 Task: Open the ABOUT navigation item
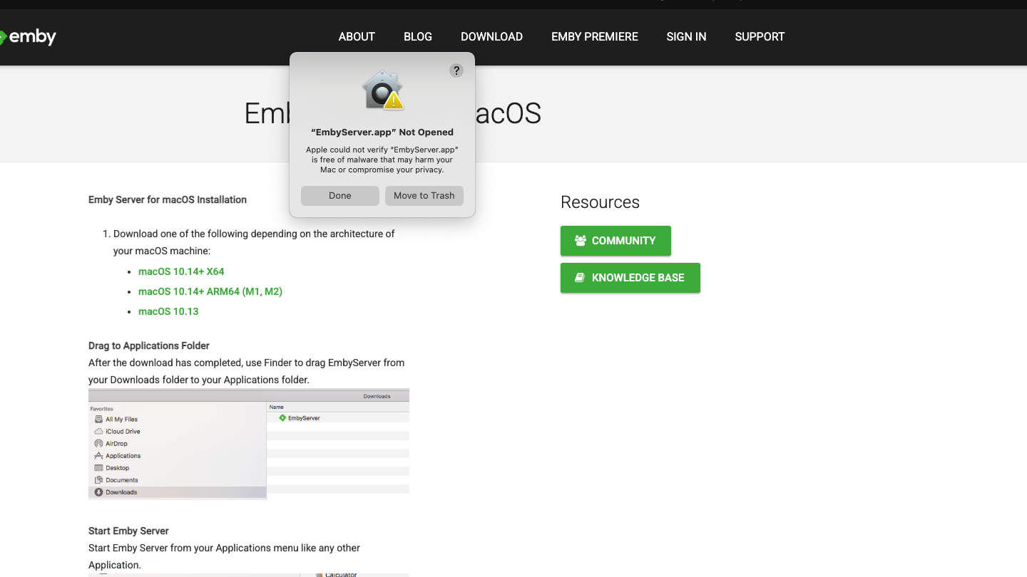click(357, 37)
